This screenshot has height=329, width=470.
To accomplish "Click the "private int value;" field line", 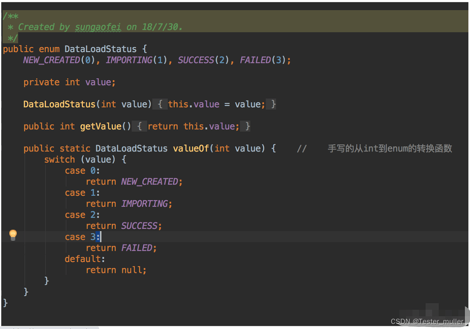I will (x=69, y=82).
